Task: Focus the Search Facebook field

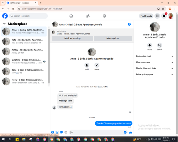Action: coord(28,16)
